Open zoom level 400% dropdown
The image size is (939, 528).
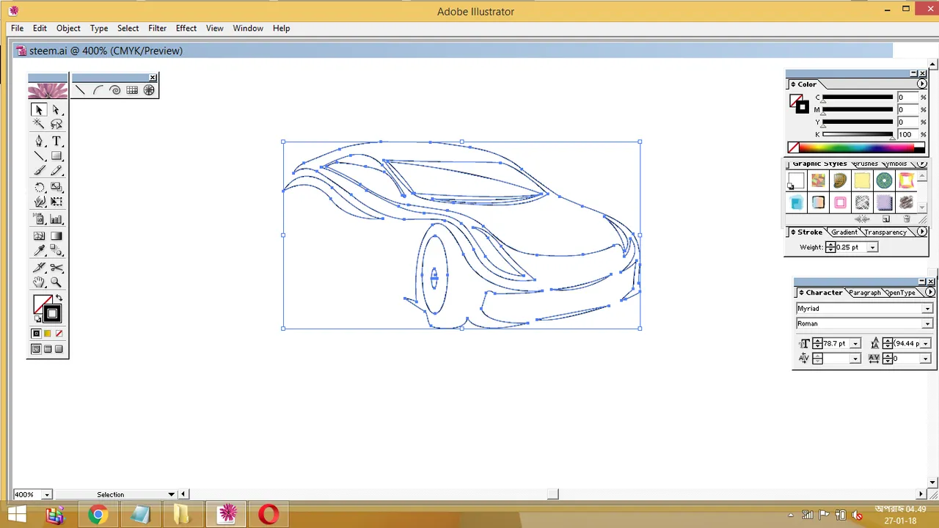pyautogui.click(x=47, y=495)
